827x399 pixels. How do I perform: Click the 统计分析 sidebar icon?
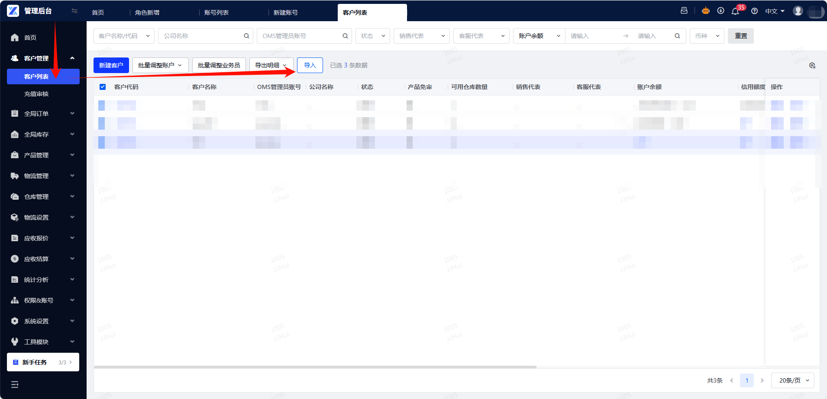[x=15, y=280]
